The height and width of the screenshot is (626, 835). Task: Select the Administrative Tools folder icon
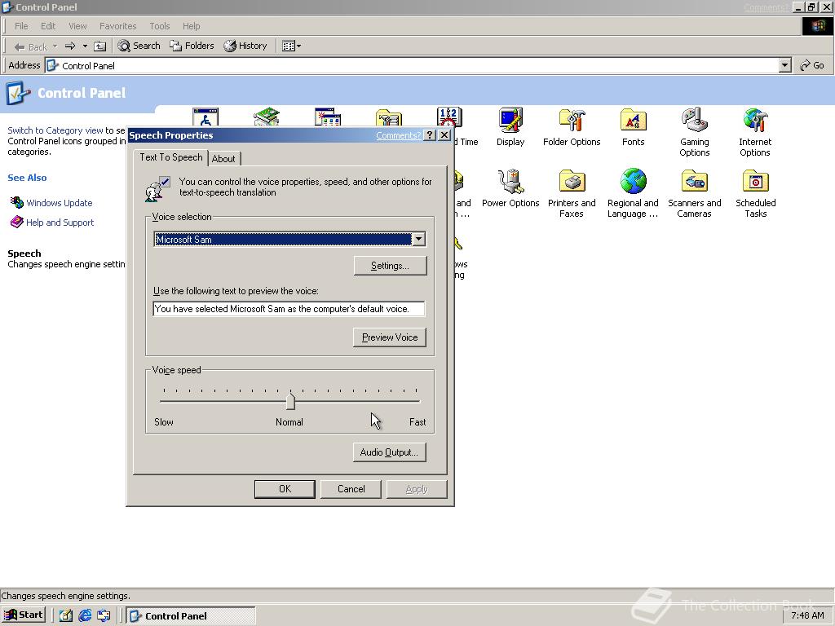(x=389, y=118)
